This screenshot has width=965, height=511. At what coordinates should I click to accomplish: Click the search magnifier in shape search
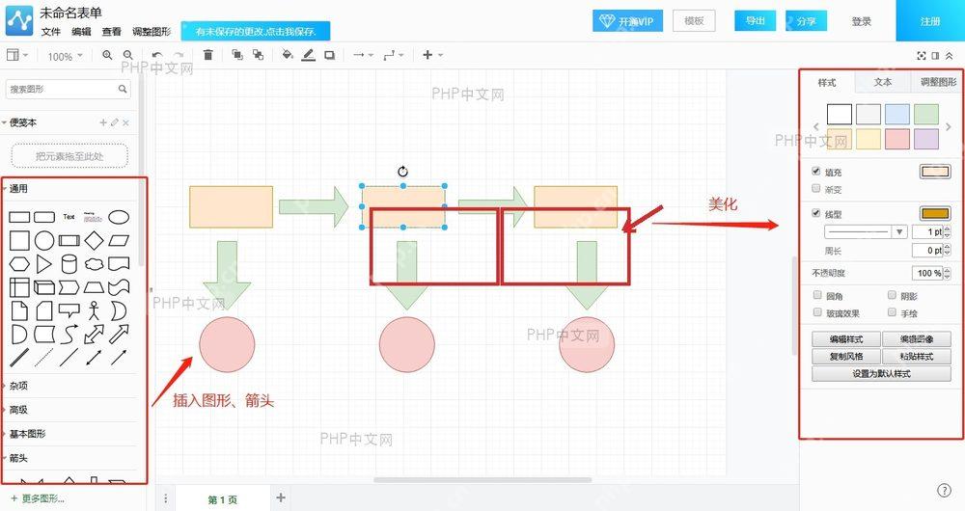pos(123,89)
